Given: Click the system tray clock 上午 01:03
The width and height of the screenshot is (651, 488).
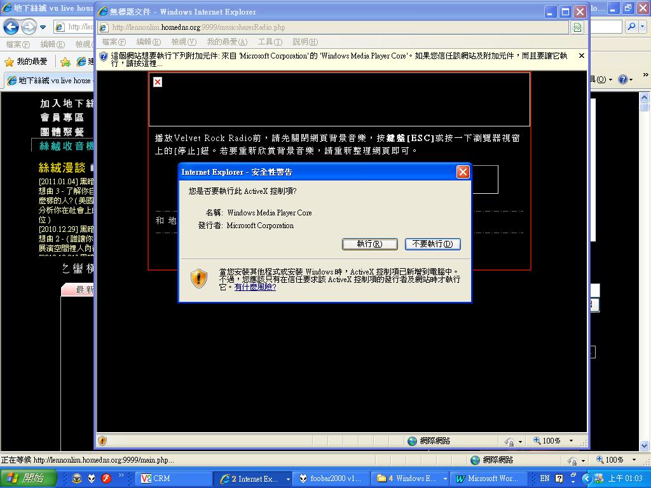Looking at the screenshot, I should (x=625, y=478).
